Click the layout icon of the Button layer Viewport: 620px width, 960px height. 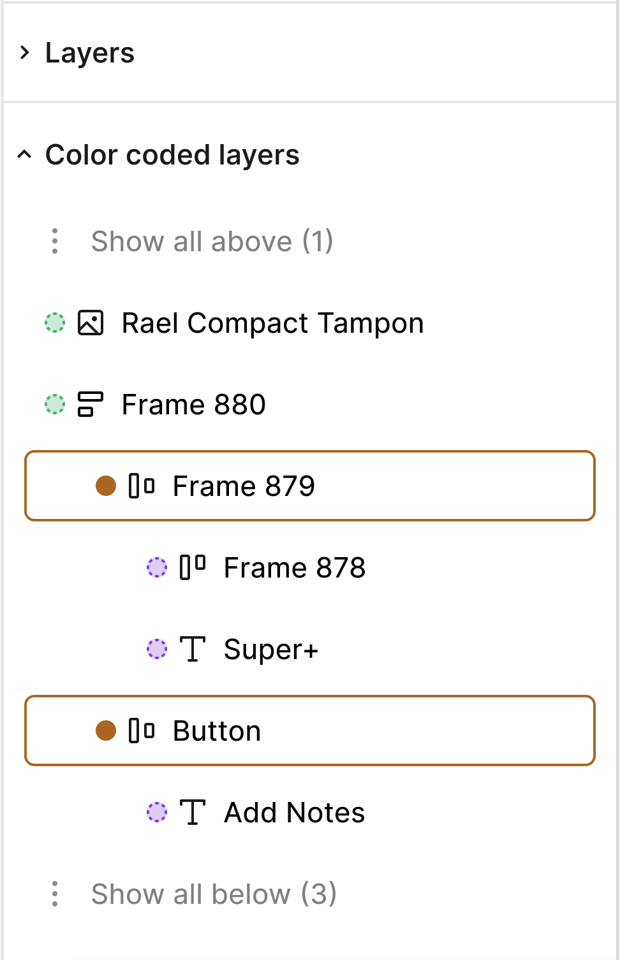142,731
